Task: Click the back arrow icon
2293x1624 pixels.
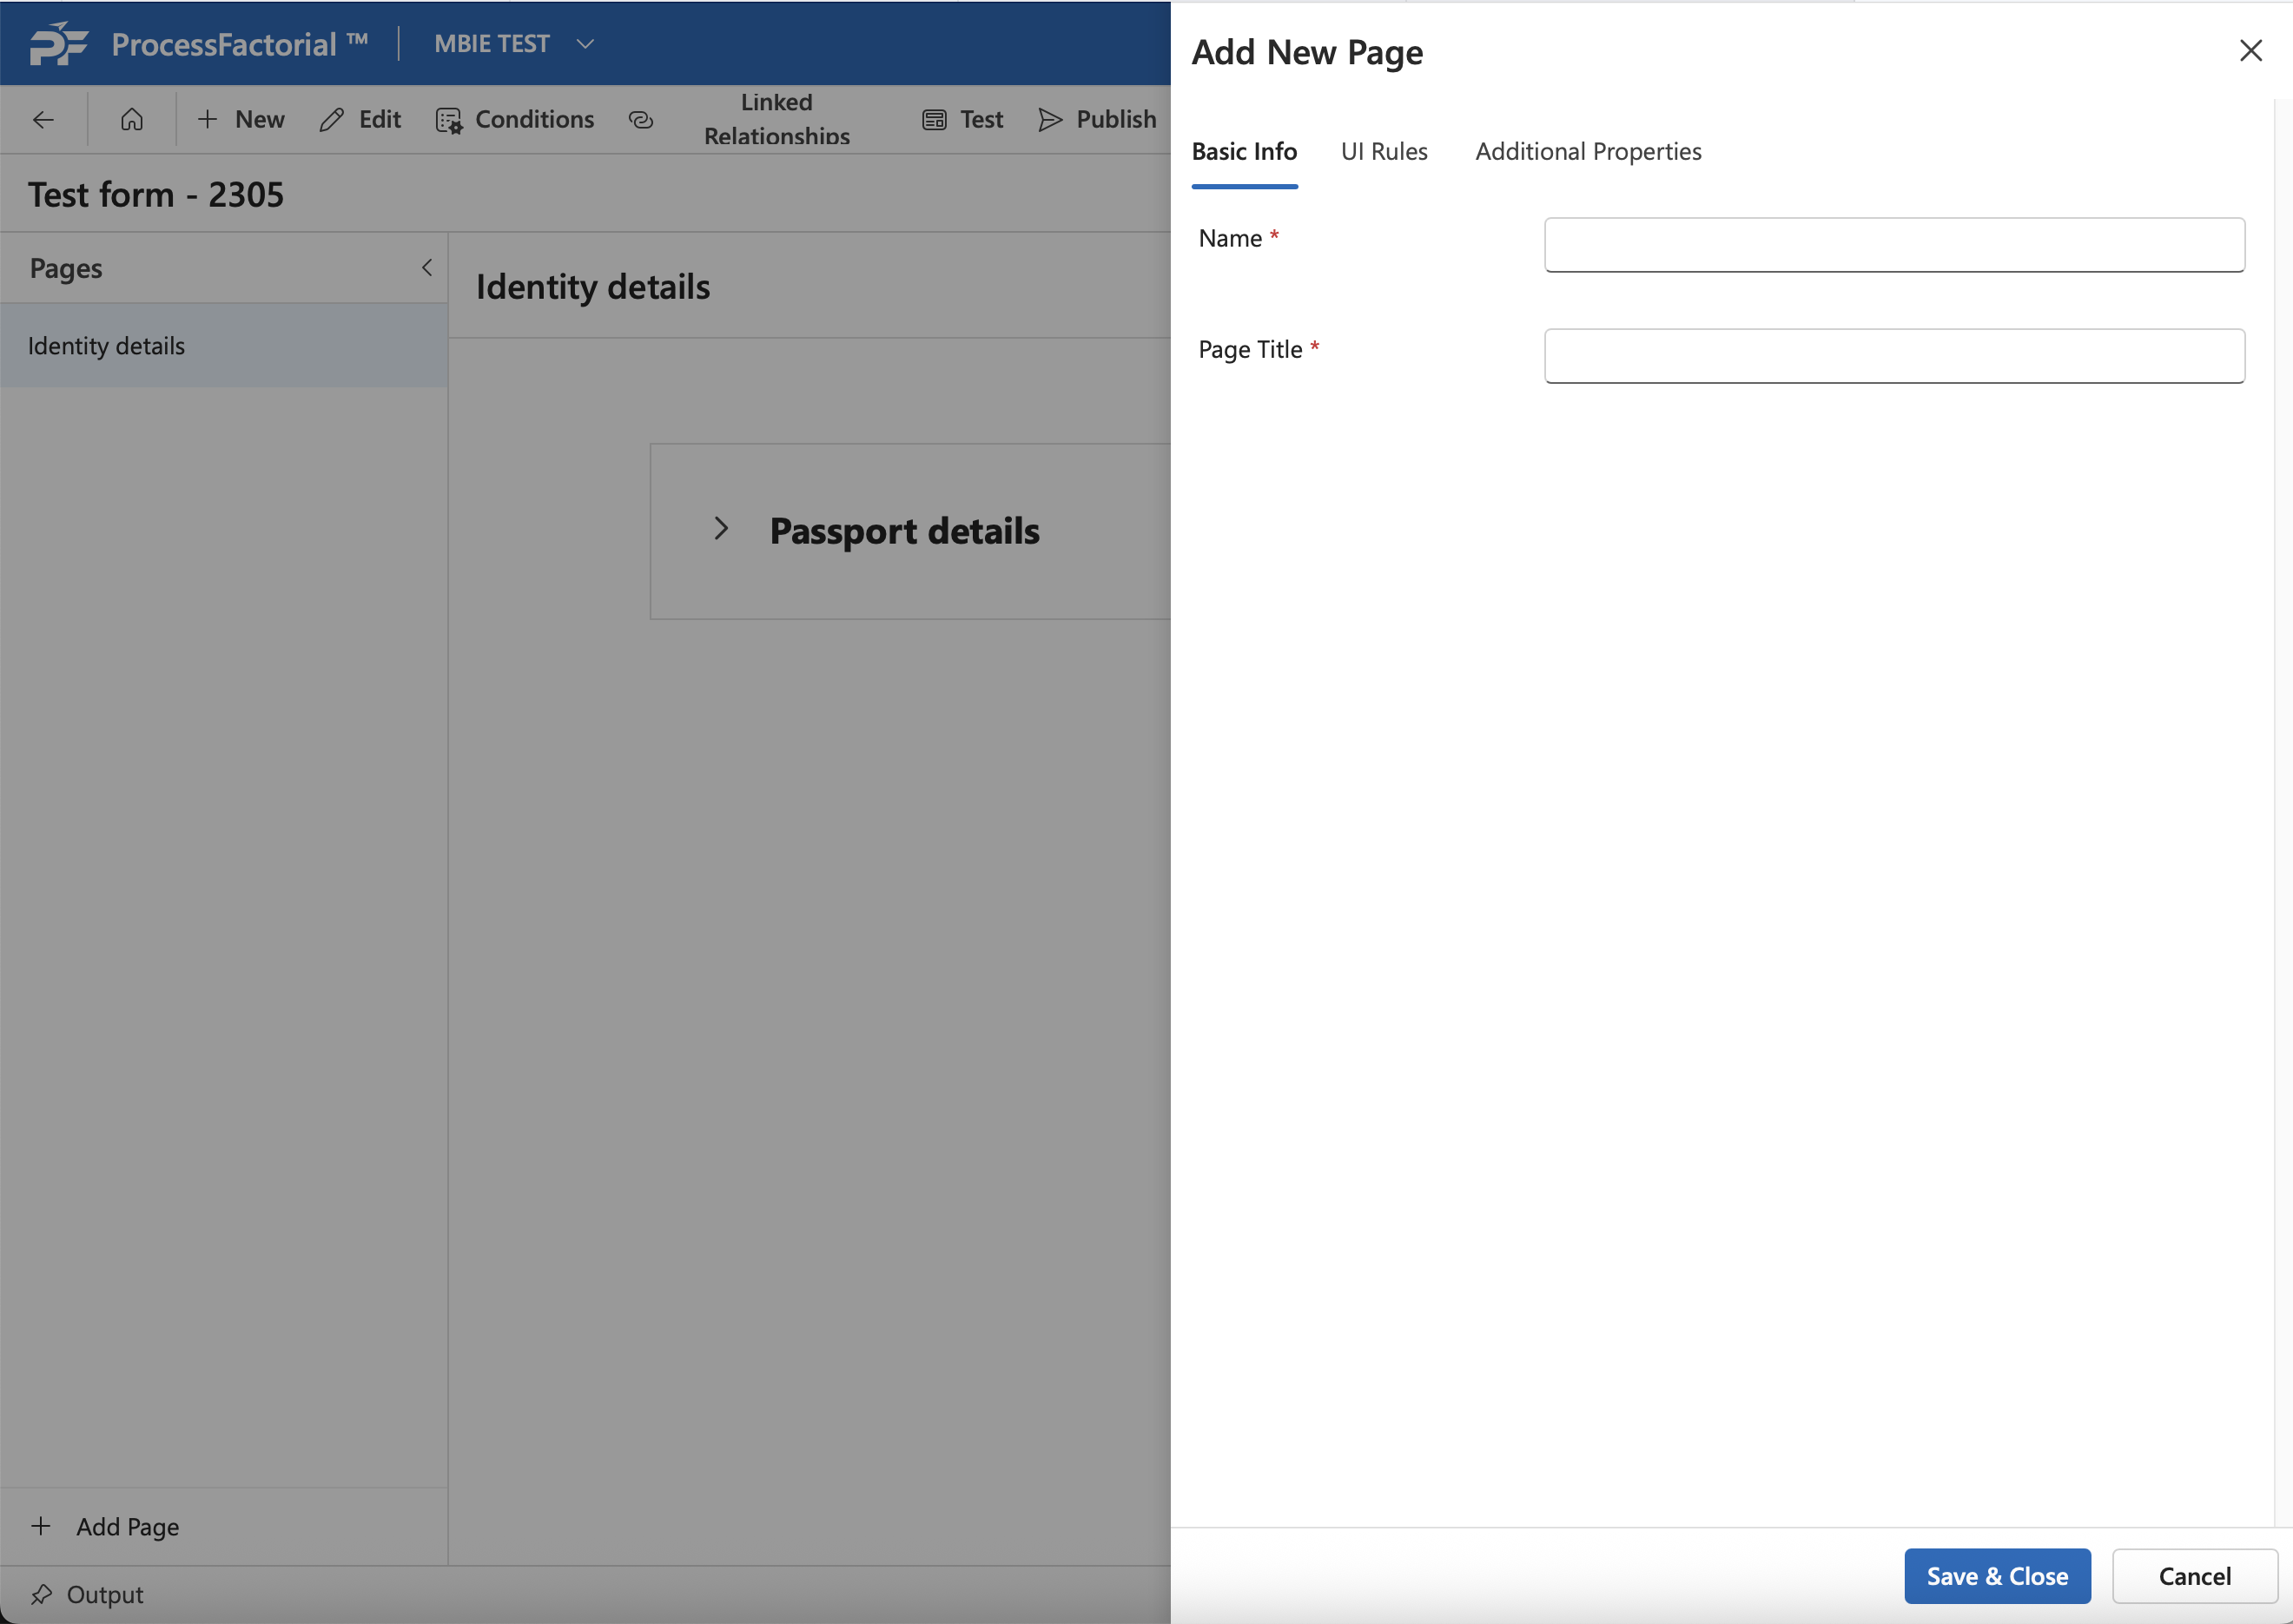Action: pyautogui.click(x=43, y=120)
